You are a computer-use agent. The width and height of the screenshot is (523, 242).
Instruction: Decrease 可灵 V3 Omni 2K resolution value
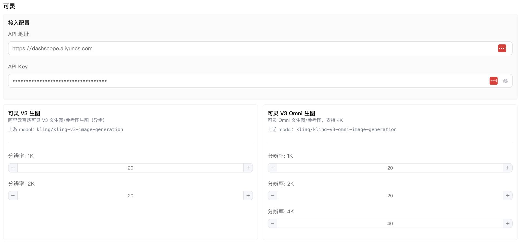[272, 196]
